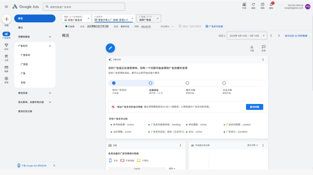Open the ad group selector dropdown
Image resolution: width=313 pixels, height=175 pixels.
point(149,18)
